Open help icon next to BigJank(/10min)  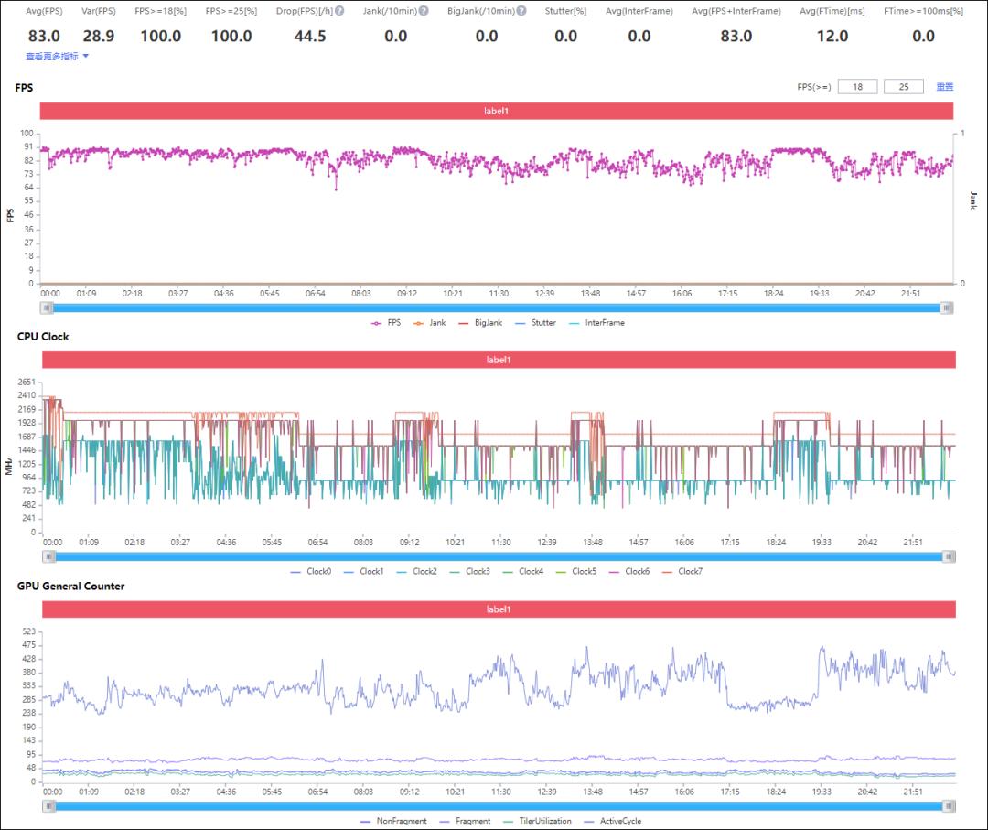pyautogui.click(x=521, y=11)
